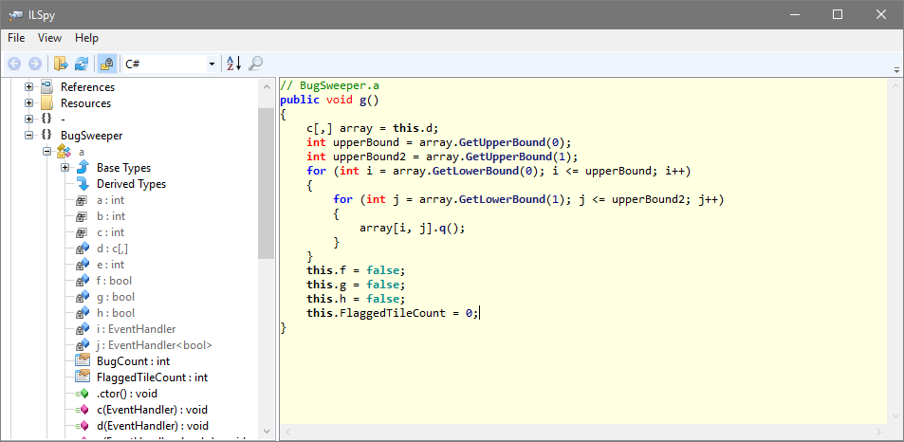Click the 'f : bool' field icon
This screenshot has width=904, height=442.
(83, 281)
